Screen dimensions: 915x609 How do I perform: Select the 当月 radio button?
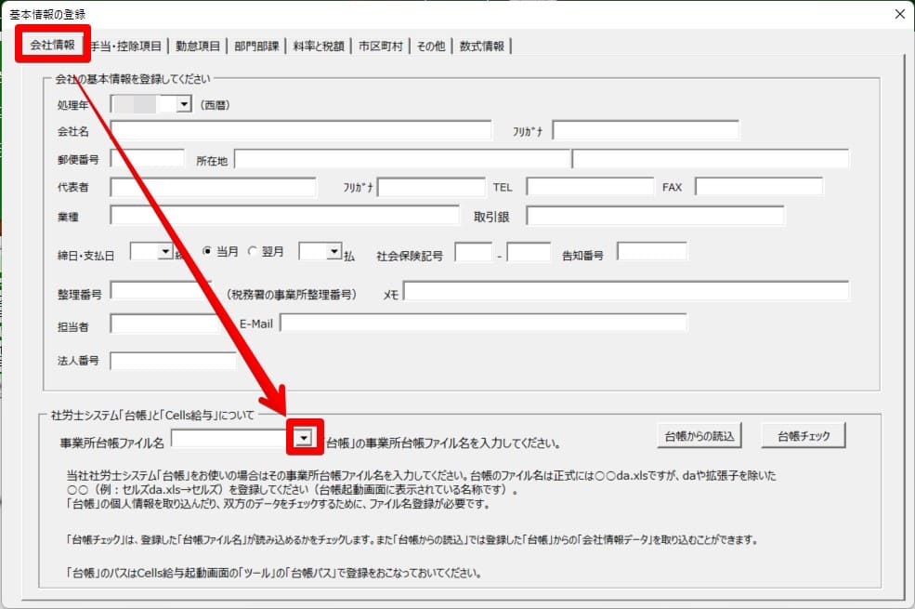point(207,251)
